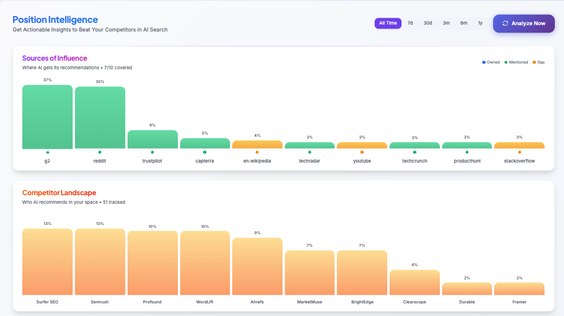
Task: Click the Position Intelligence heading
Action: (x=55, y=20)
